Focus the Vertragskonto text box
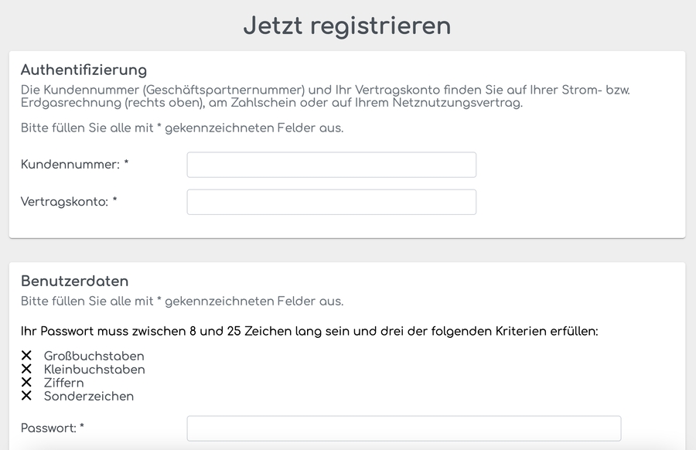 pos(331,202)
